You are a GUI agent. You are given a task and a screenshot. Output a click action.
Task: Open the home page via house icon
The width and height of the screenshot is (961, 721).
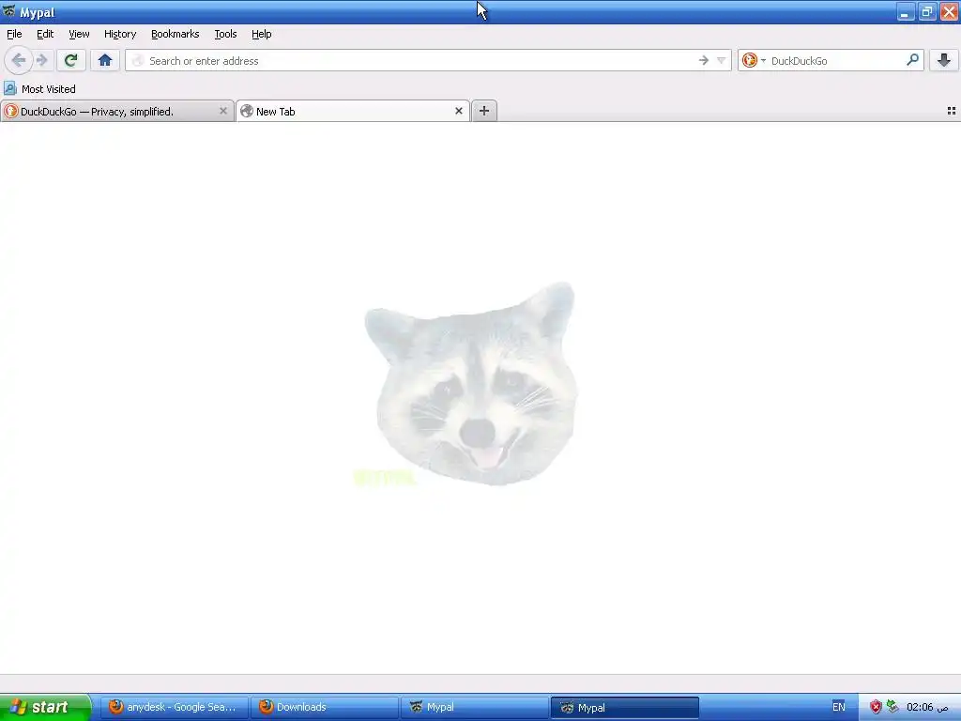(105, 60)
